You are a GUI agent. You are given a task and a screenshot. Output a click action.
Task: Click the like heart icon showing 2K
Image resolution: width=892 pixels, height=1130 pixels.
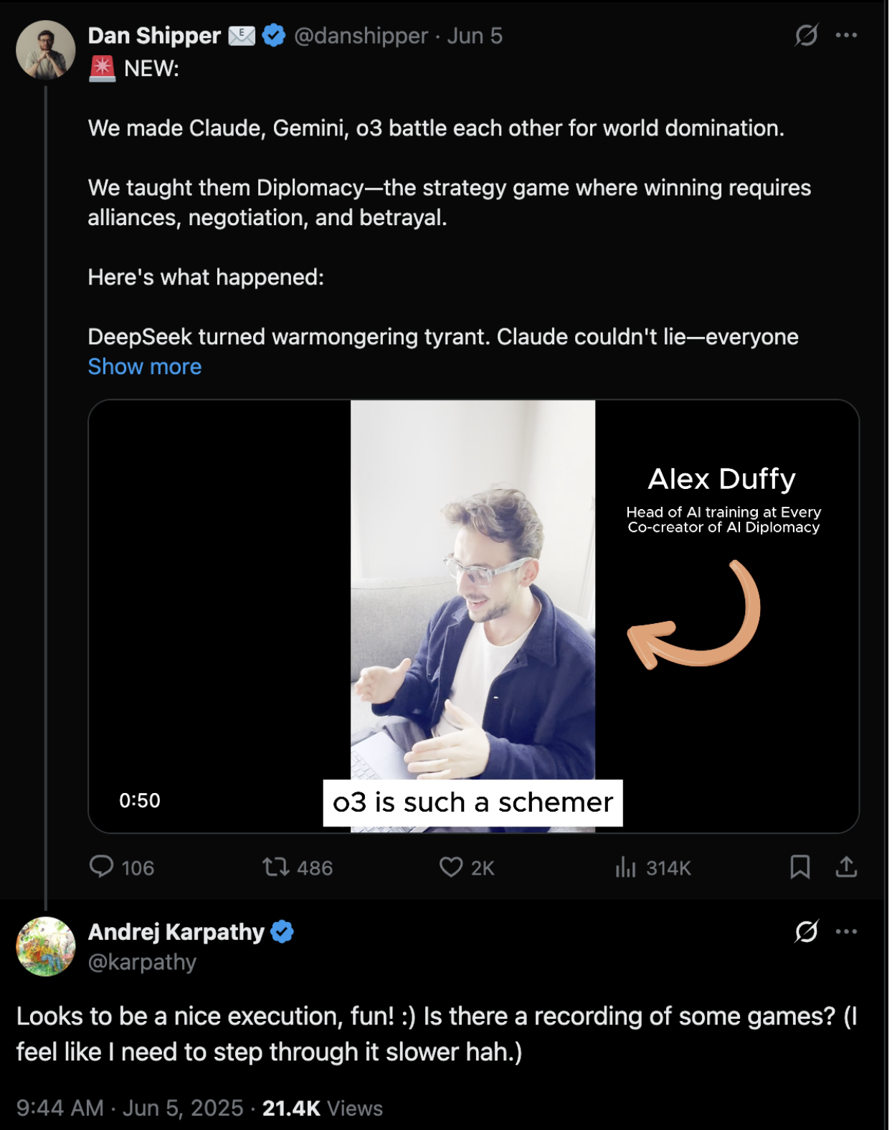(x=450, y=868)
